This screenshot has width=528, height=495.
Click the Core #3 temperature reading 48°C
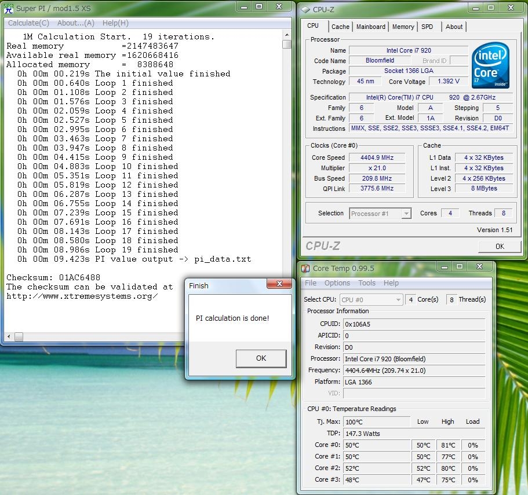click(x=377, y=480)
